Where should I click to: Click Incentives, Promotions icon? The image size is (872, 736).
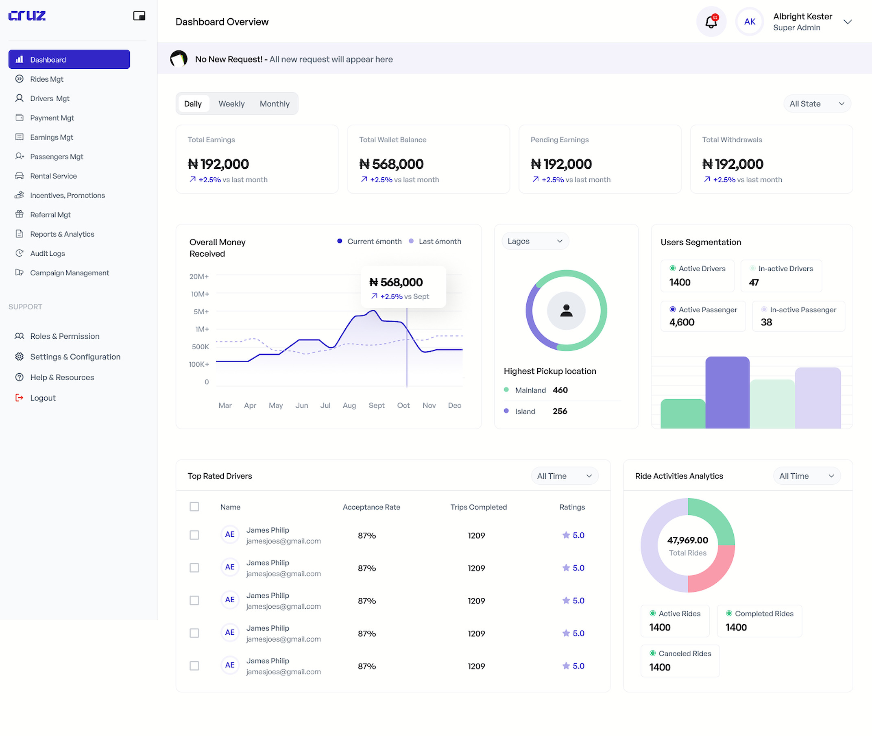coord(19,195)
